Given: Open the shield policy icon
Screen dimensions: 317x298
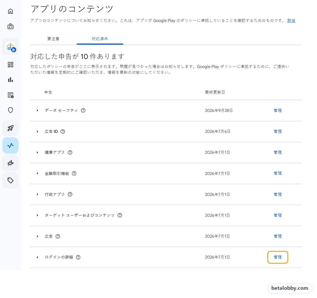Looking at the screenshot, I should click(x=11, y=110).
